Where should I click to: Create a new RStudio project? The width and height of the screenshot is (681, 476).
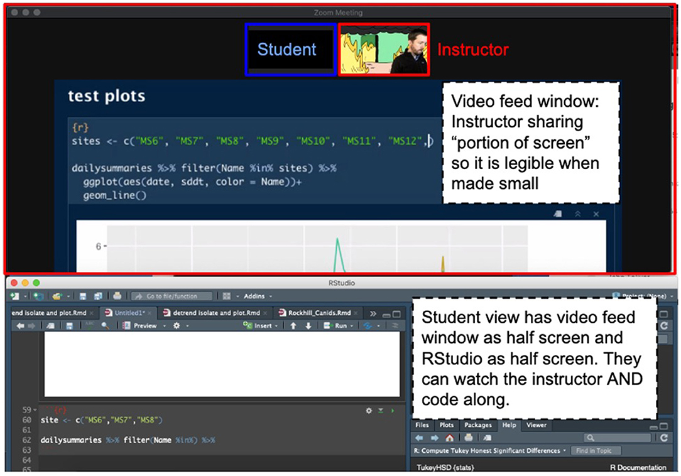coord(38,296)
